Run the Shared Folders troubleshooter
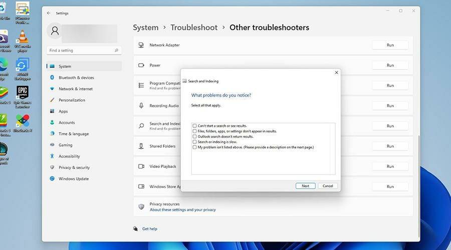 [x=390, y=146]
